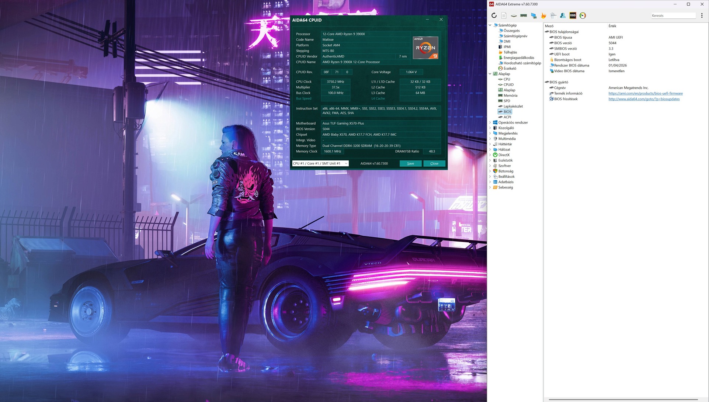Open the memory benchmark RAM icon
Screen dimensions: 709x402
(x=524, y=15)
